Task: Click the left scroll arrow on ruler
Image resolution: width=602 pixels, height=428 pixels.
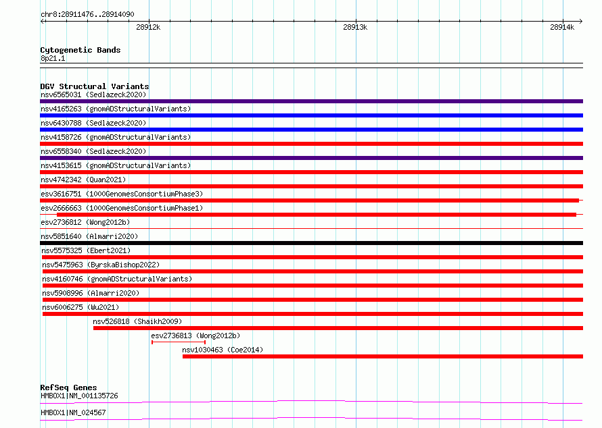Action: pos(42,21)
